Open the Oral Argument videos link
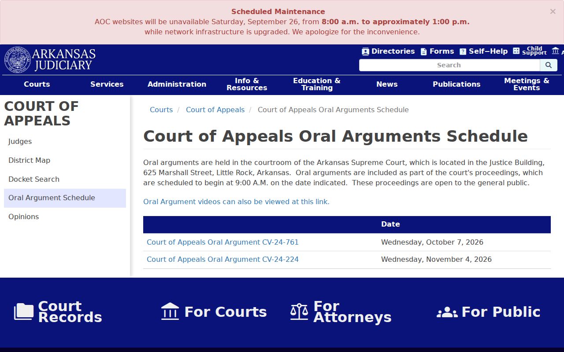The width and height of the screenshot is (564, 352). (x=236, y=202)
